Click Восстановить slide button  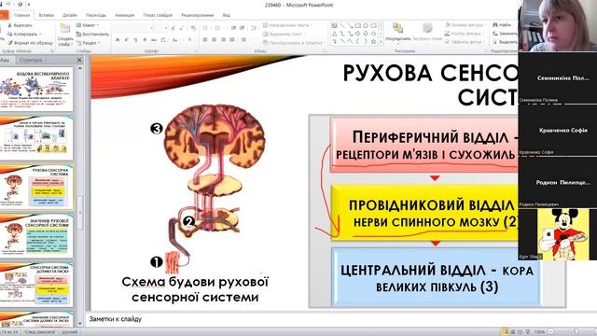(x=92, y=35)
